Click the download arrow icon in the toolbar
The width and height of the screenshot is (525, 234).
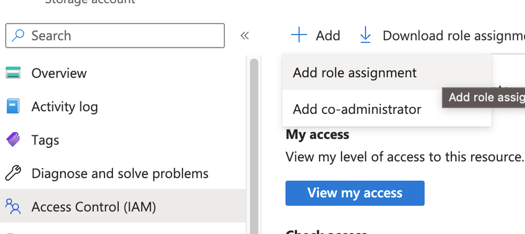tap(365, 36)
